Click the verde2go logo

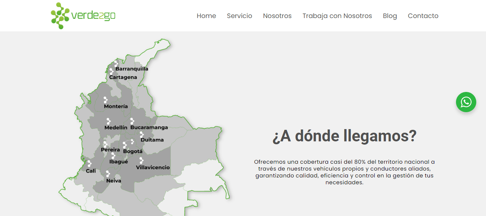(x=83, y=16)
